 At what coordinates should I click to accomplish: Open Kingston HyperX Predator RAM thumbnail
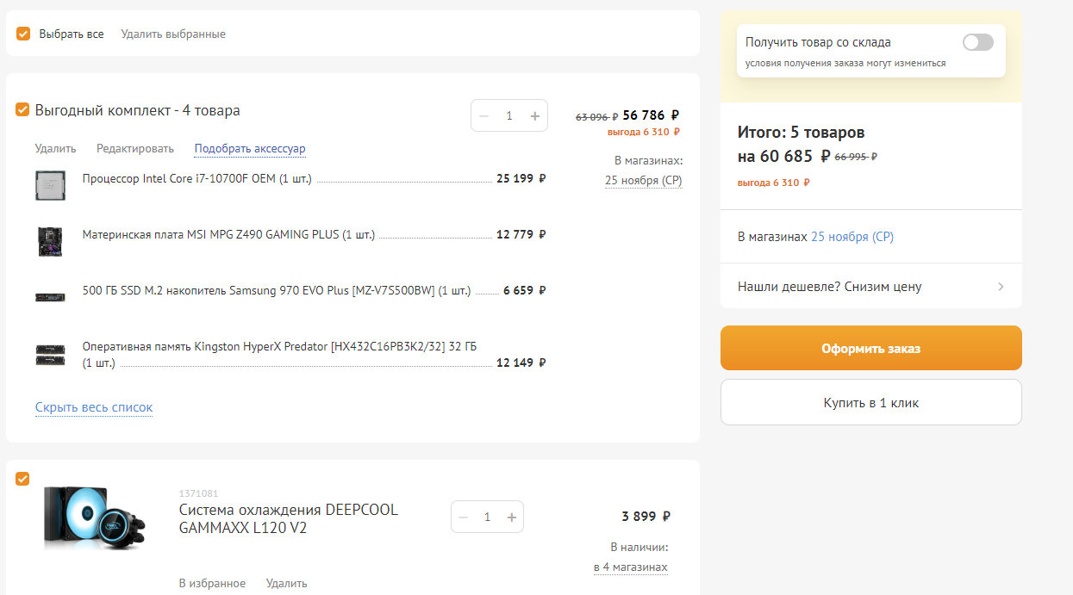click(50, 355)
